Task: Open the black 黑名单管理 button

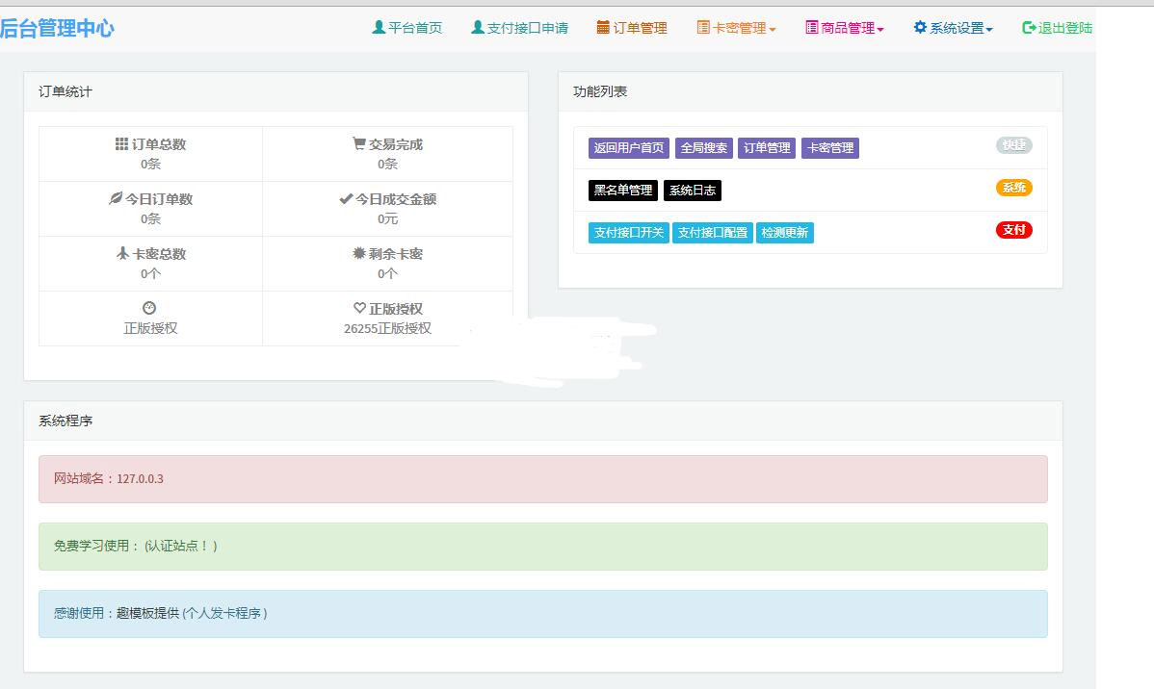Action: pyautogui.click(x=623, y=191)
